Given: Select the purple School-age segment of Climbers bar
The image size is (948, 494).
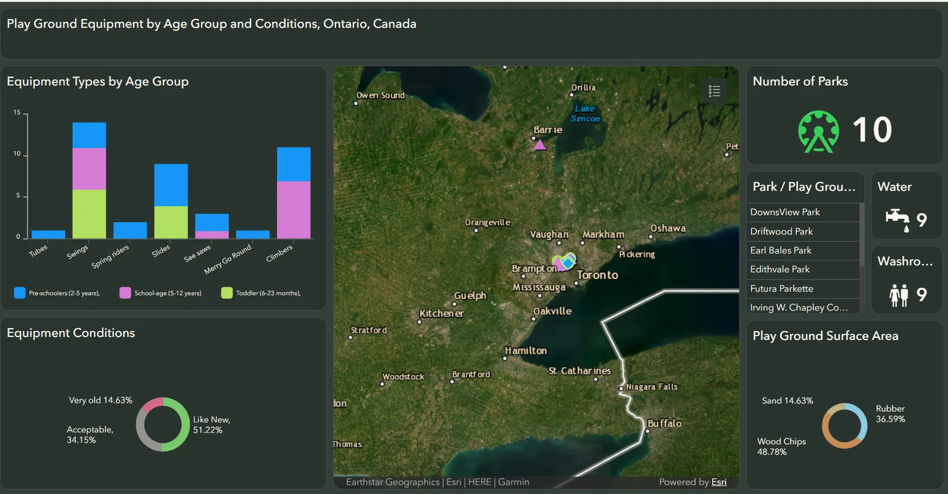Looking at the screenshot, I should (x=294, y=210).
